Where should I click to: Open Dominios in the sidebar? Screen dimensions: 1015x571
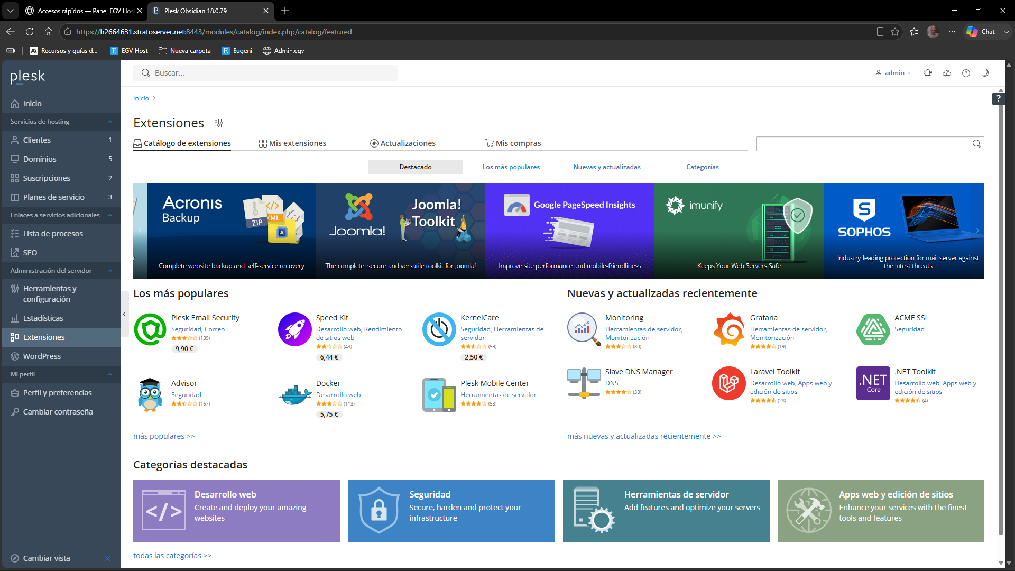61,159
